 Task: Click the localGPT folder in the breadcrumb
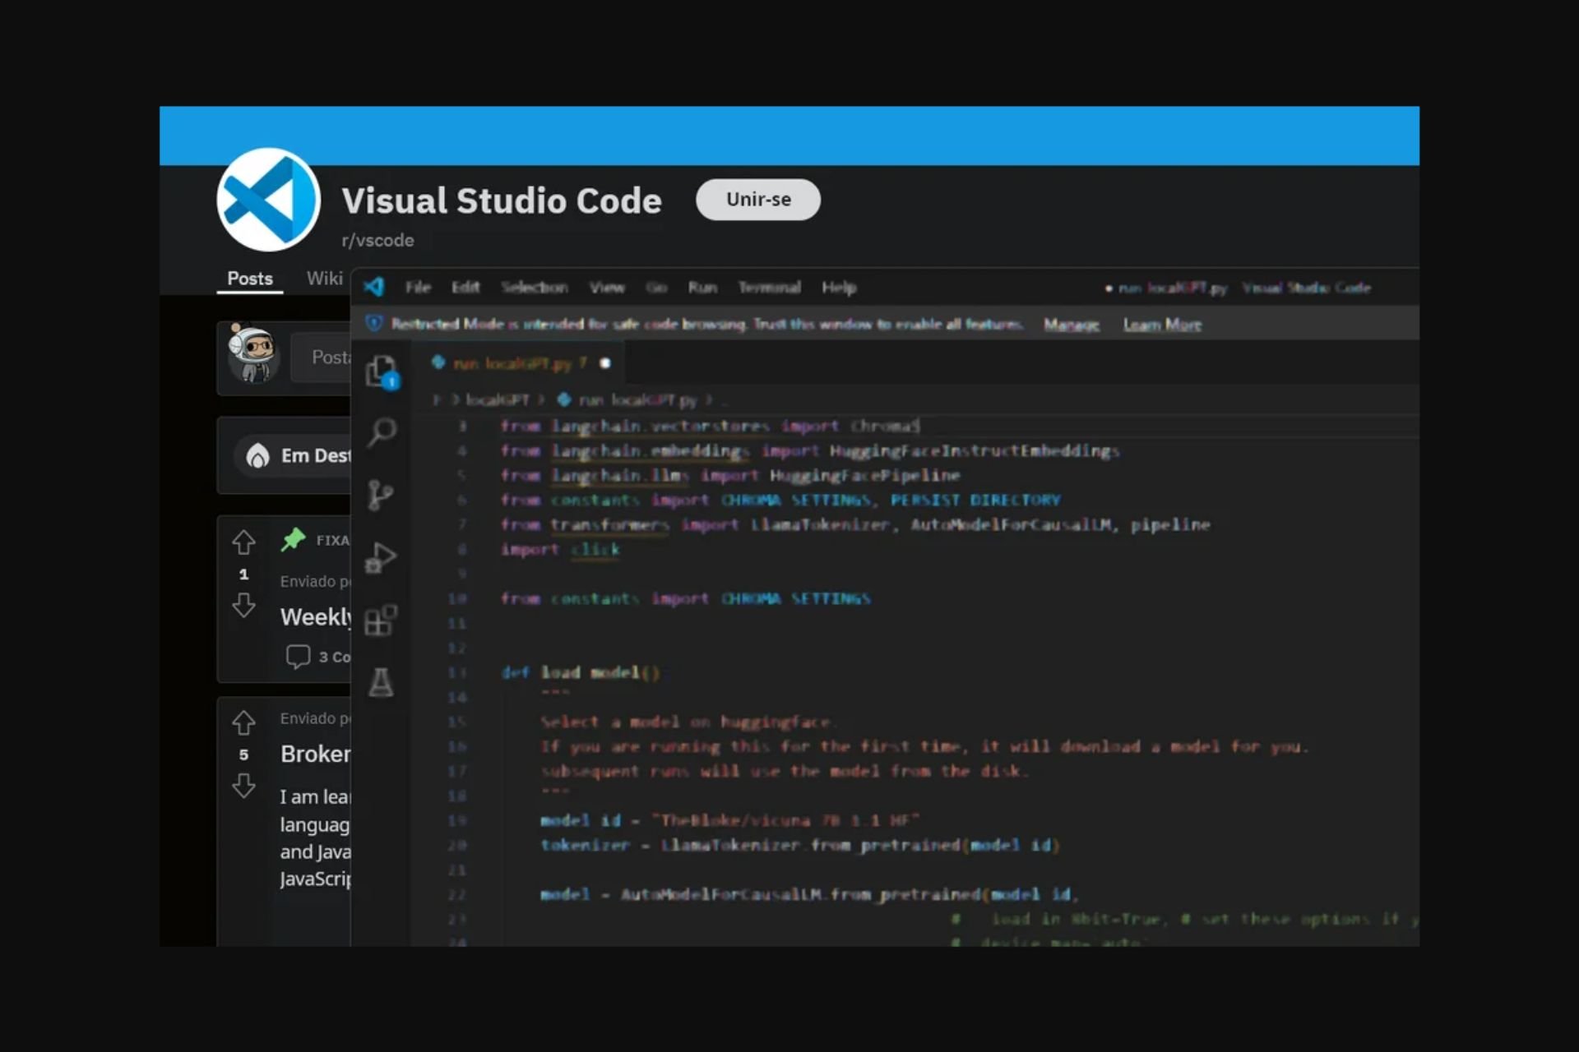(x=498, y=400)
